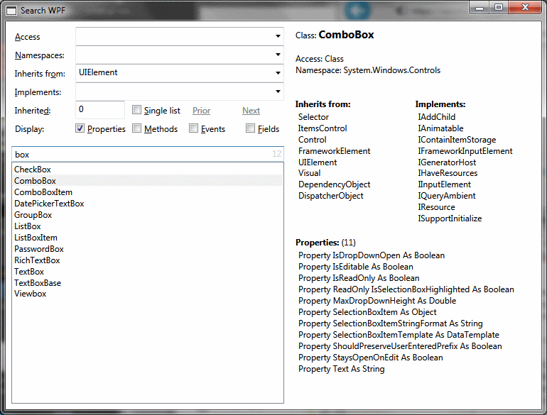The width and height of the screenshot is (547, 415).
Task: Click Property IsDropDownOpen As Boolean
Action: pos(372,255)
